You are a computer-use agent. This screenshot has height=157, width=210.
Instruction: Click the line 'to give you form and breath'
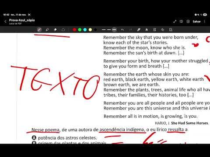(x=136, y=66)
